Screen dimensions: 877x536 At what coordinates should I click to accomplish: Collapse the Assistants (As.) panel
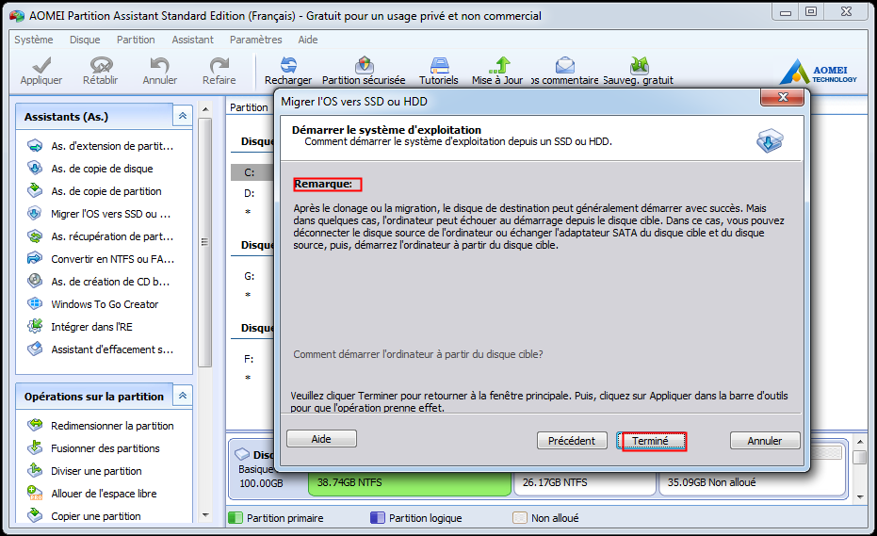[183, 116]
